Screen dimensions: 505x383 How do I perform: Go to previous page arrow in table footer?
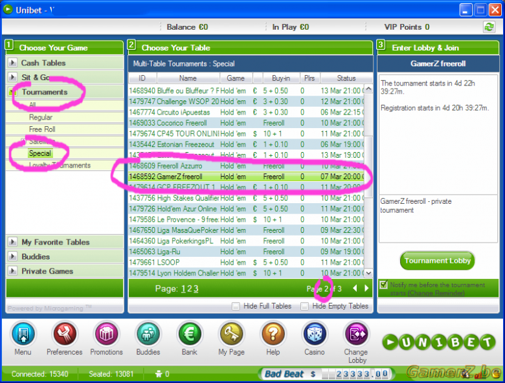[355, 289]
